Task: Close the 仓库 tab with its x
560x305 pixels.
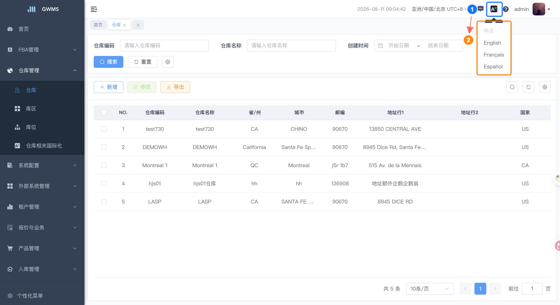Action: click(x=124, y=25)
